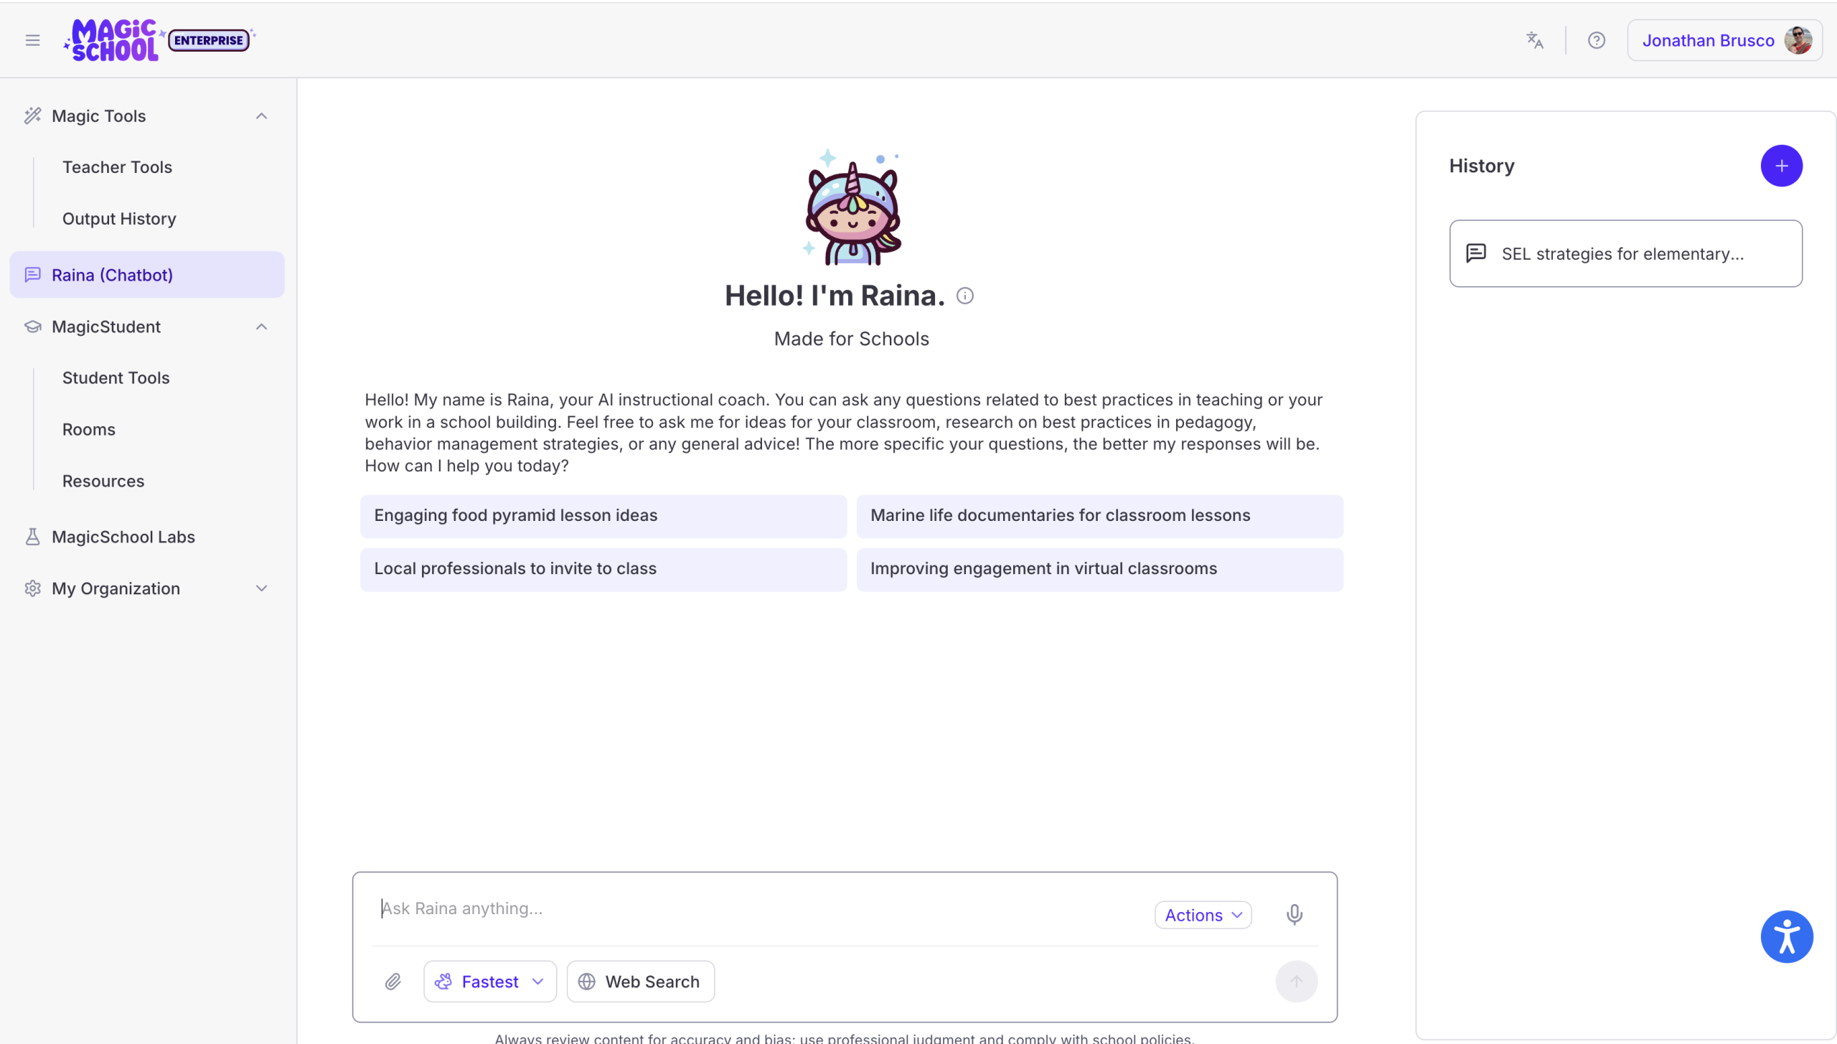Screen dimensions: 1837x1044
Task: Collapse the Magic Tools section chevron
Action: click(261, 116)
